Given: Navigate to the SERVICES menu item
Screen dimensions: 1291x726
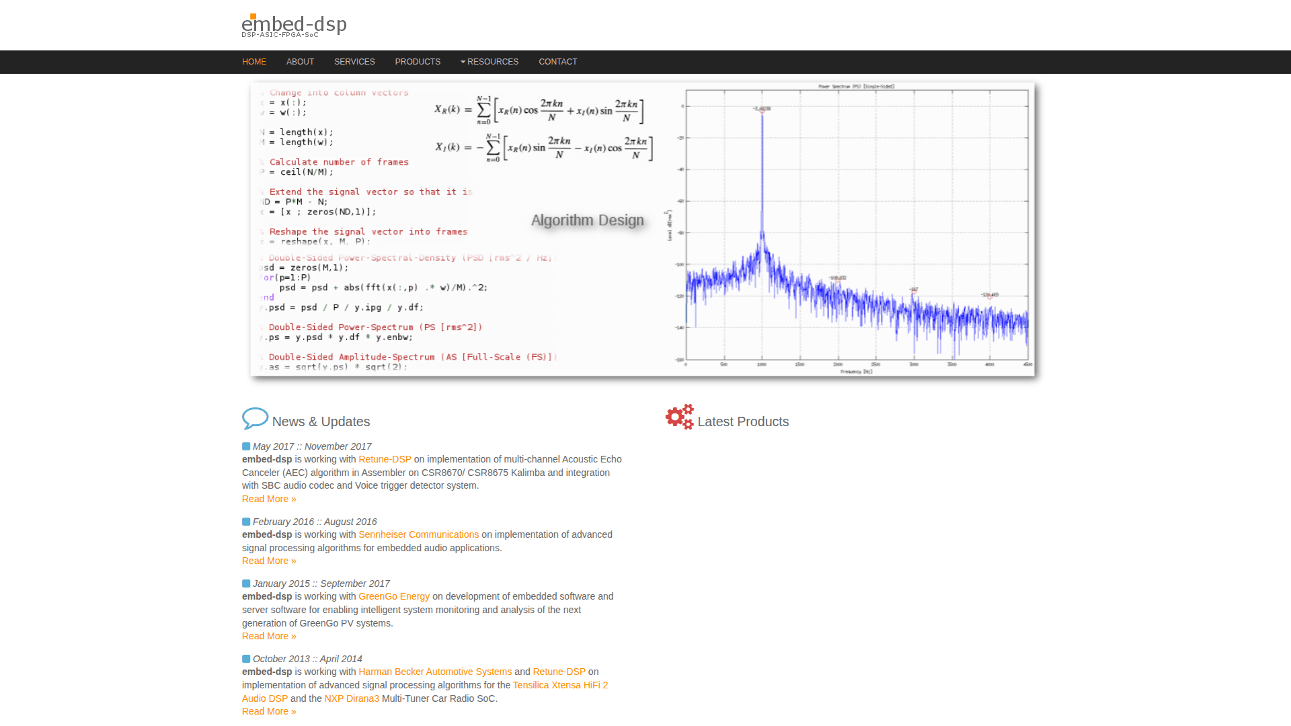Looking at the screenshot, I should coord(354,62).
